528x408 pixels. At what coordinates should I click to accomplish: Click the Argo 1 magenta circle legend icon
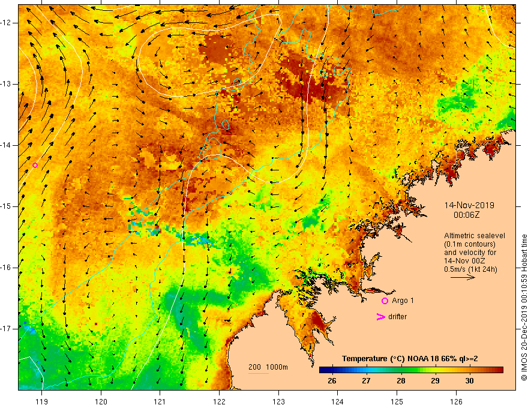pos(385,301)
